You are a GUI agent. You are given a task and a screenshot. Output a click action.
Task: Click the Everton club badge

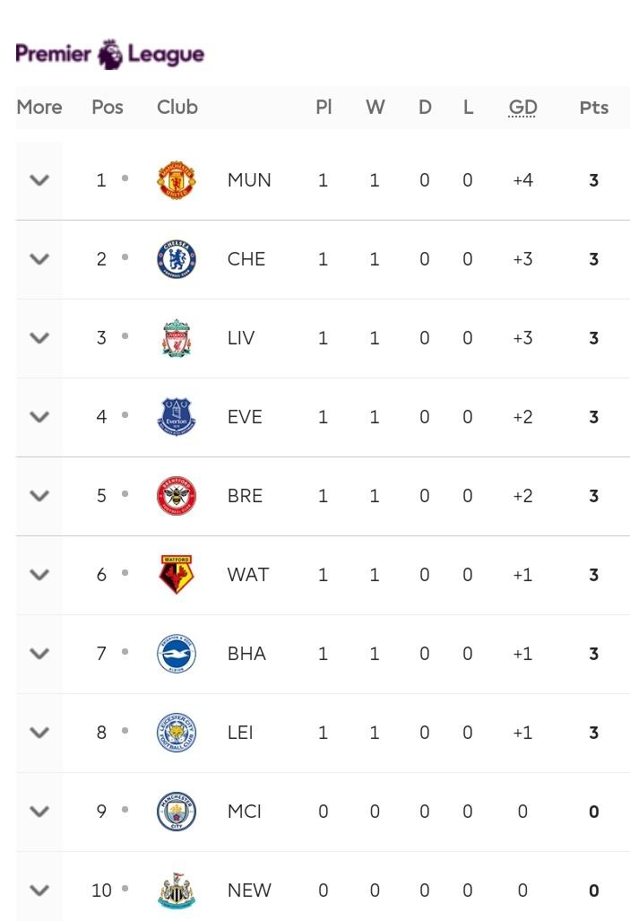click(x=177, y=416)
